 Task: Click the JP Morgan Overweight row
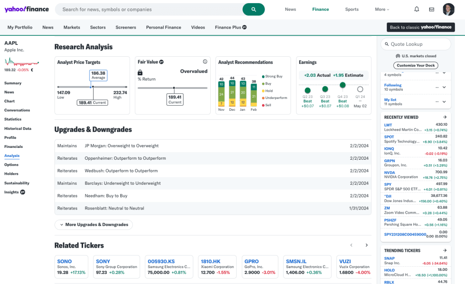pos(213,146)
